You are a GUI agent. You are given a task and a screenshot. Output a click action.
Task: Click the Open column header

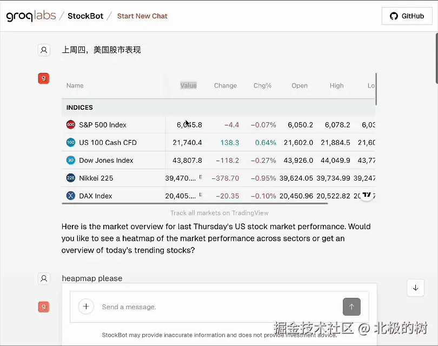pyautogui.click(x=300, y=85)
